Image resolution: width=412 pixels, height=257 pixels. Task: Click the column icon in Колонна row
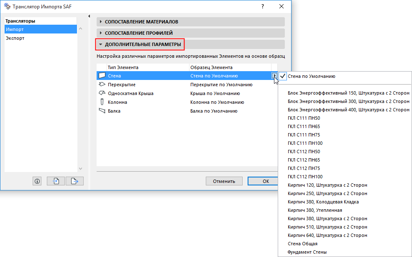[x=102, y=102]
